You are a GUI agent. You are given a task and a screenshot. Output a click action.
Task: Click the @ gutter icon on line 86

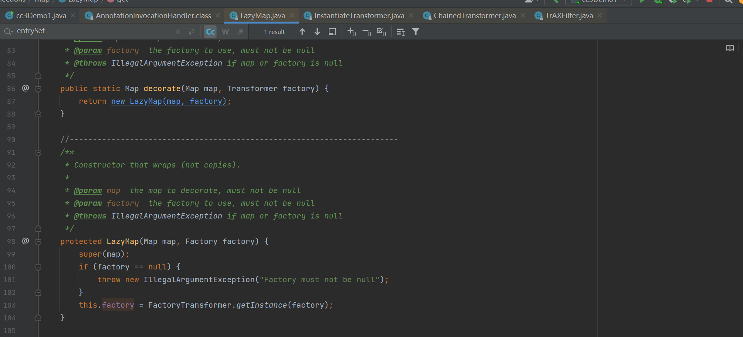[25, 88]
